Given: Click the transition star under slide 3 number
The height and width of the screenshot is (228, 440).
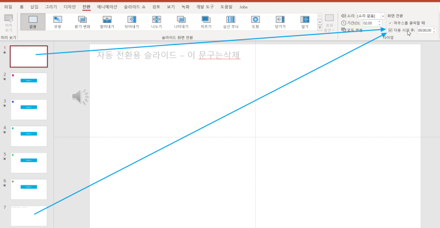Looking at the screenshot, I should tap(5, 105).
